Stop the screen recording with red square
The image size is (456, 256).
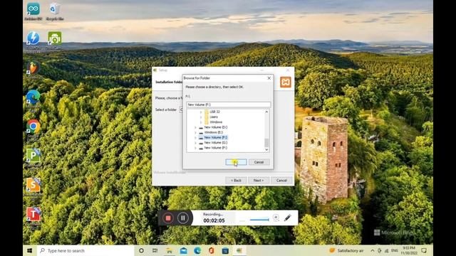pos(168,218)
